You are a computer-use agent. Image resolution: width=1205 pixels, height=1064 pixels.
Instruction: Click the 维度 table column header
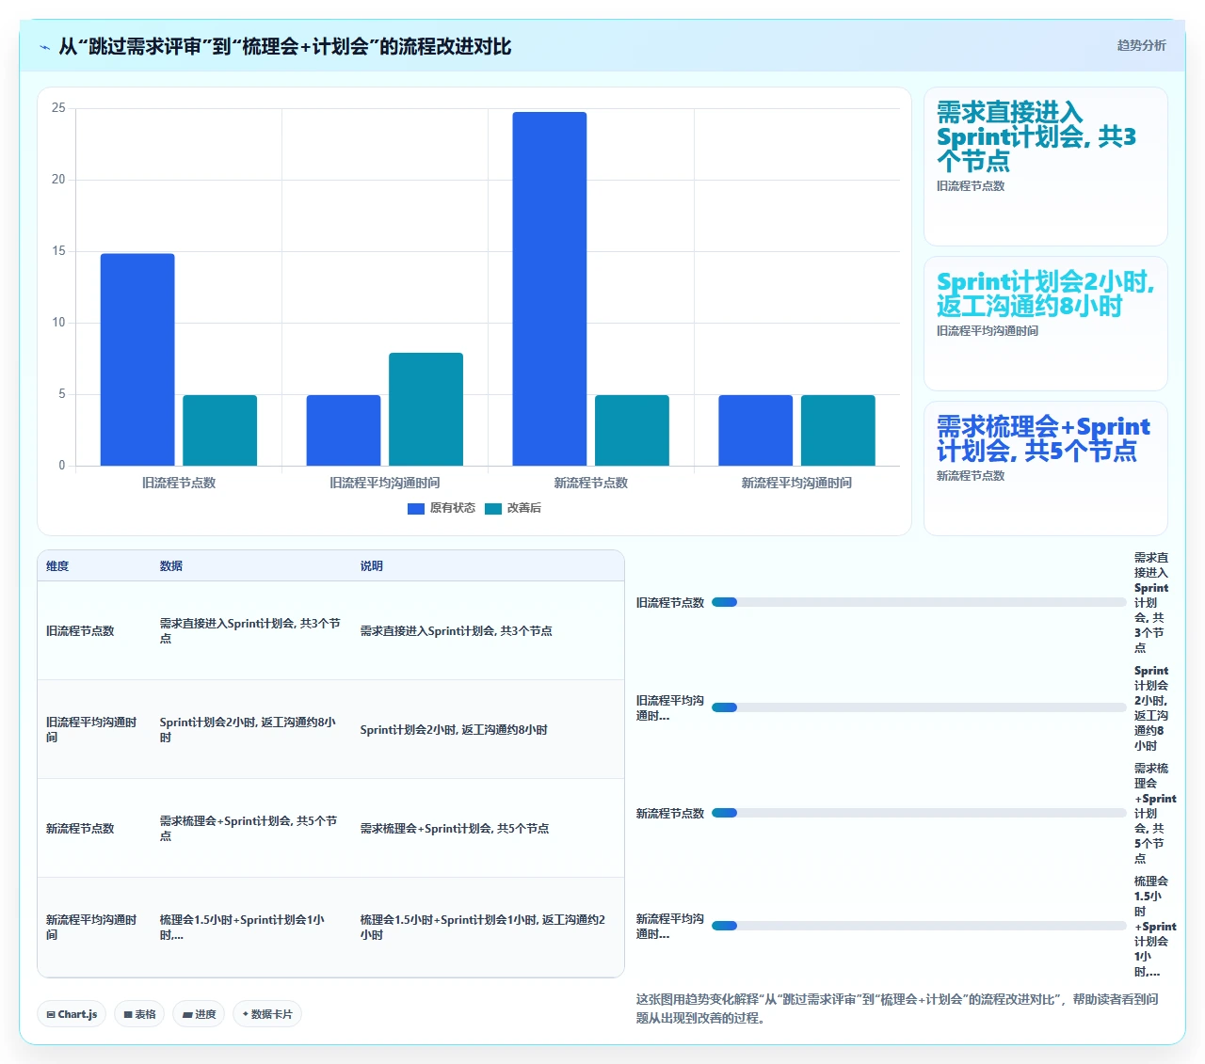(x=57, y=566)
